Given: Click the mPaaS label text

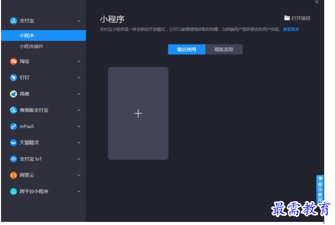Looking at the screenshot, I should coord(27,127).
